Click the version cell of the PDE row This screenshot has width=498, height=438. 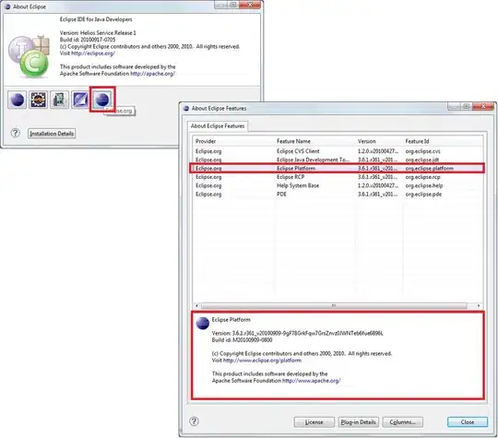[377, 194]
